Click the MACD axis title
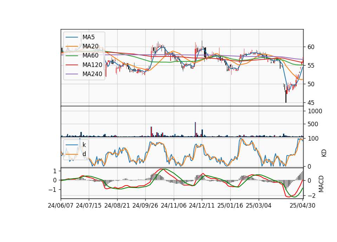 tap(321, 184)
